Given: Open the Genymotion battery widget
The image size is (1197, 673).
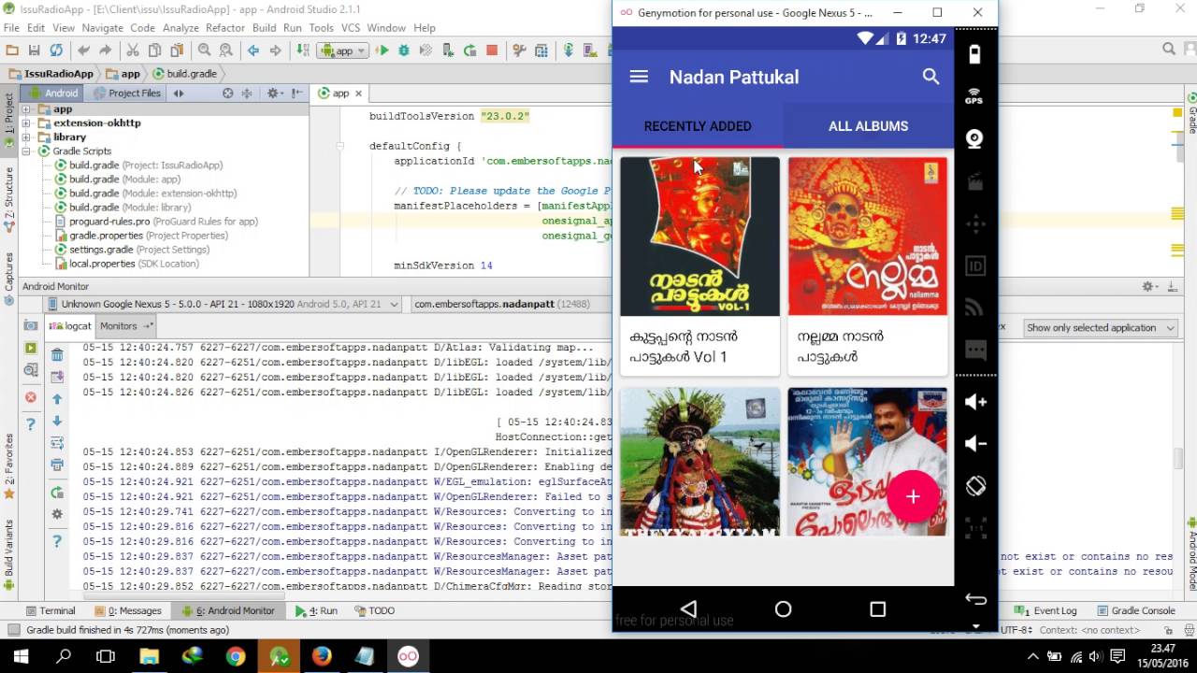Looking at the screenshot, I should coord(974,54).
